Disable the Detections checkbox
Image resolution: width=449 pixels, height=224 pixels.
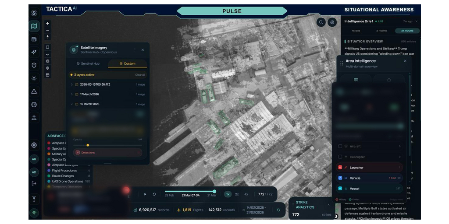click(x=78, y=153)
